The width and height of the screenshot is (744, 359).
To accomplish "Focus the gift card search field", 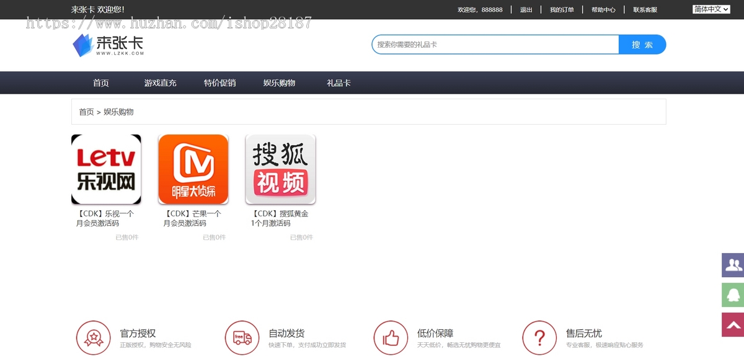I will point(495,45).
